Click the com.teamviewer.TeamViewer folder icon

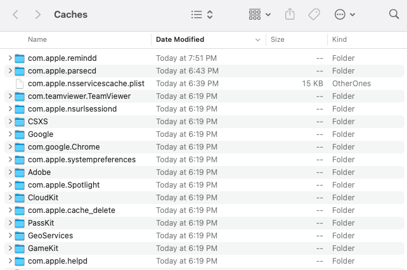[20, 96]
